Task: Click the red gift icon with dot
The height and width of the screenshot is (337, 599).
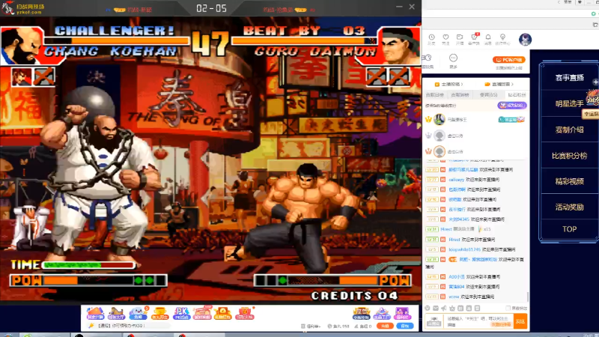Action: [x=245, y=313]
